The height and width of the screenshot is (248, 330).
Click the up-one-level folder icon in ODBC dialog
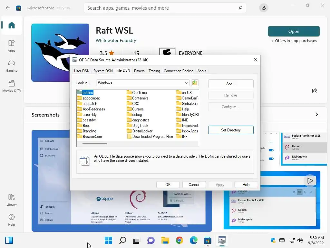click(195, 83)
